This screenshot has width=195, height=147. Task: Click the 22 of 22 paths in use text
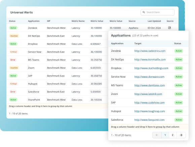(x=145, y=35)
